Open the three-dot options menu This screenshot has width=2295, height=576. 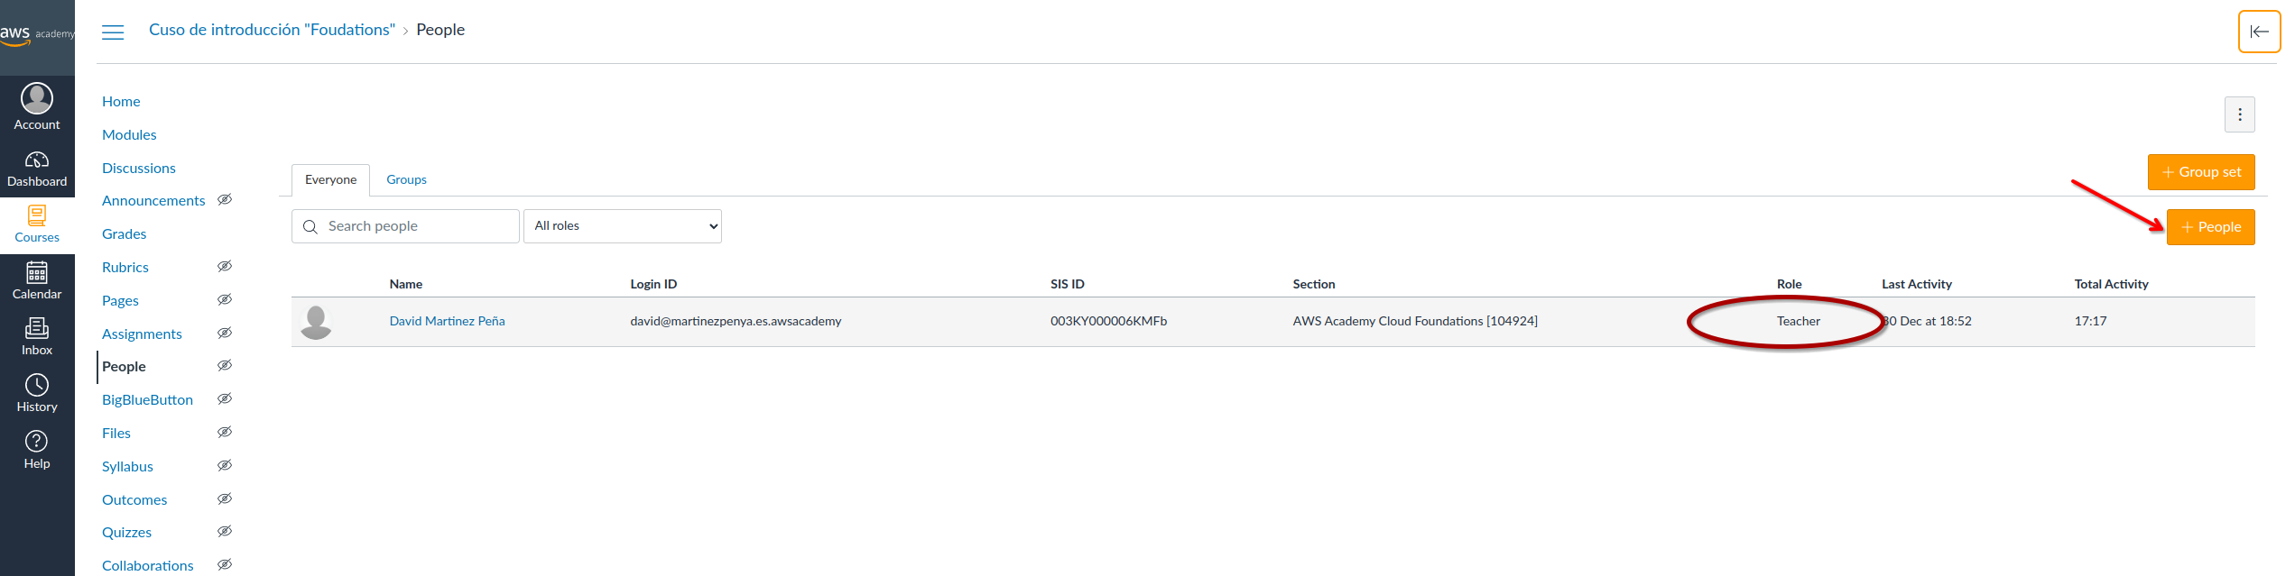[2239, 114]
